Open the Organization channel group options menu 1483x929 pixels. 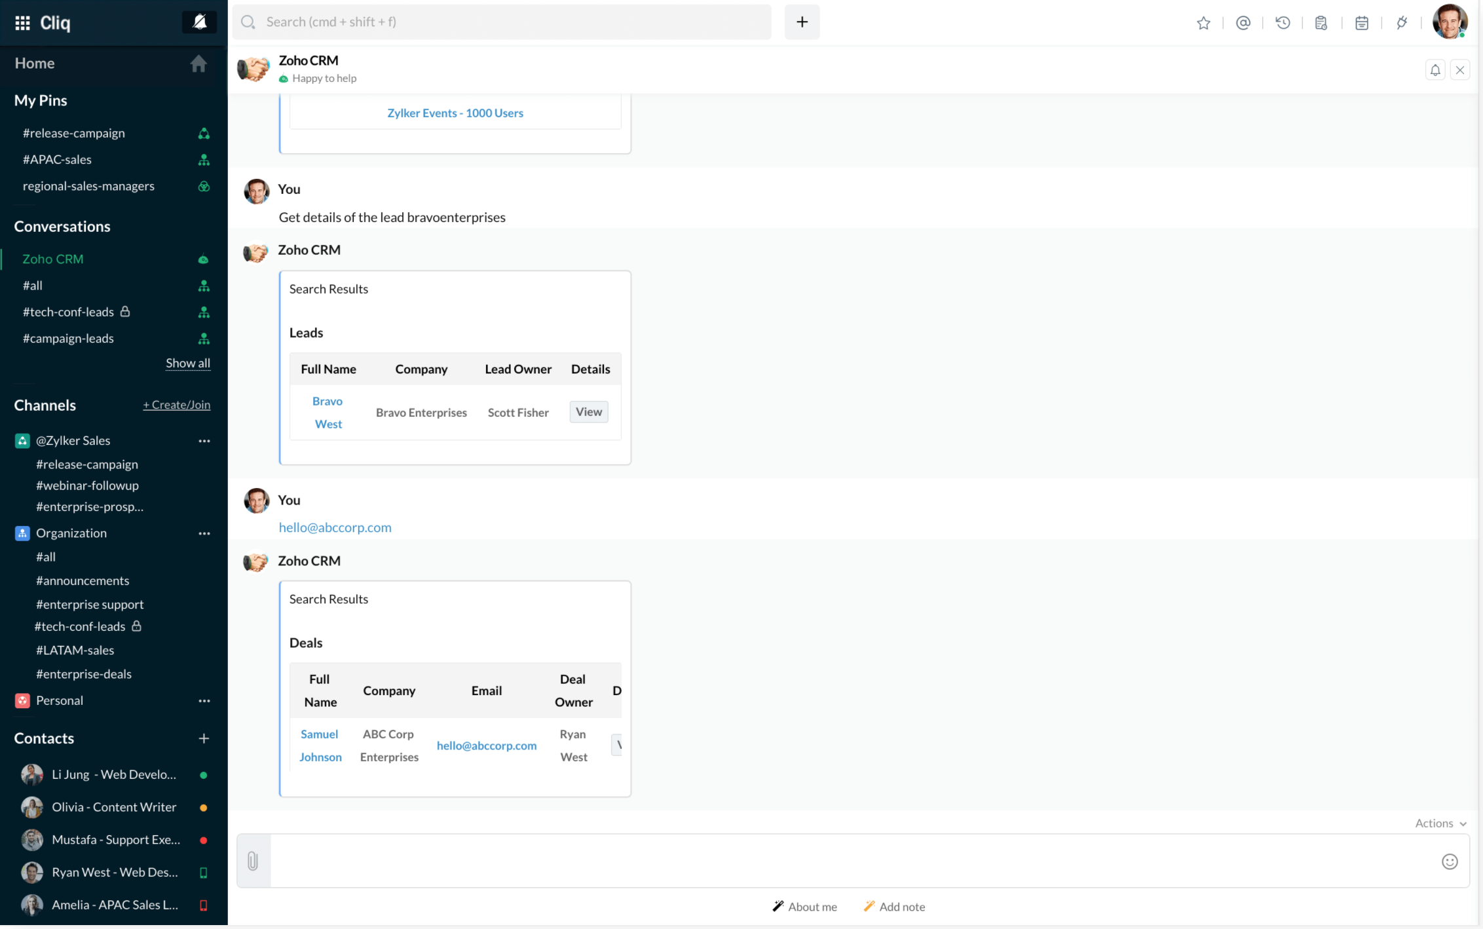[204, 533]
